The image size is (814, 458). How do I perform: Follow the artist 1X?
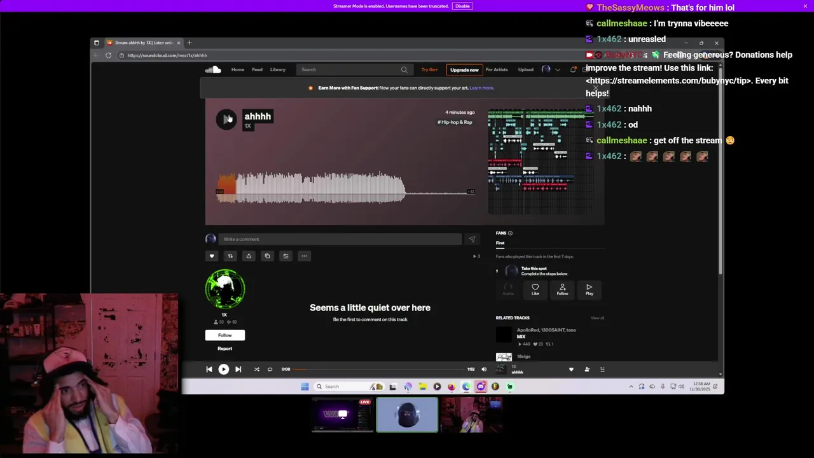point(224,335)
